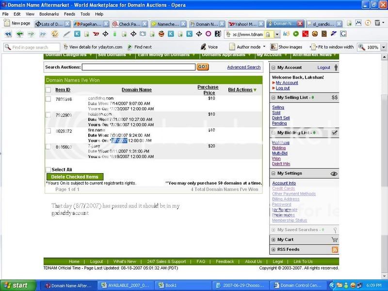This screenshot has width=388, height=291.
Task: Collapse the My Account panel
Action: tap(274, 67)
